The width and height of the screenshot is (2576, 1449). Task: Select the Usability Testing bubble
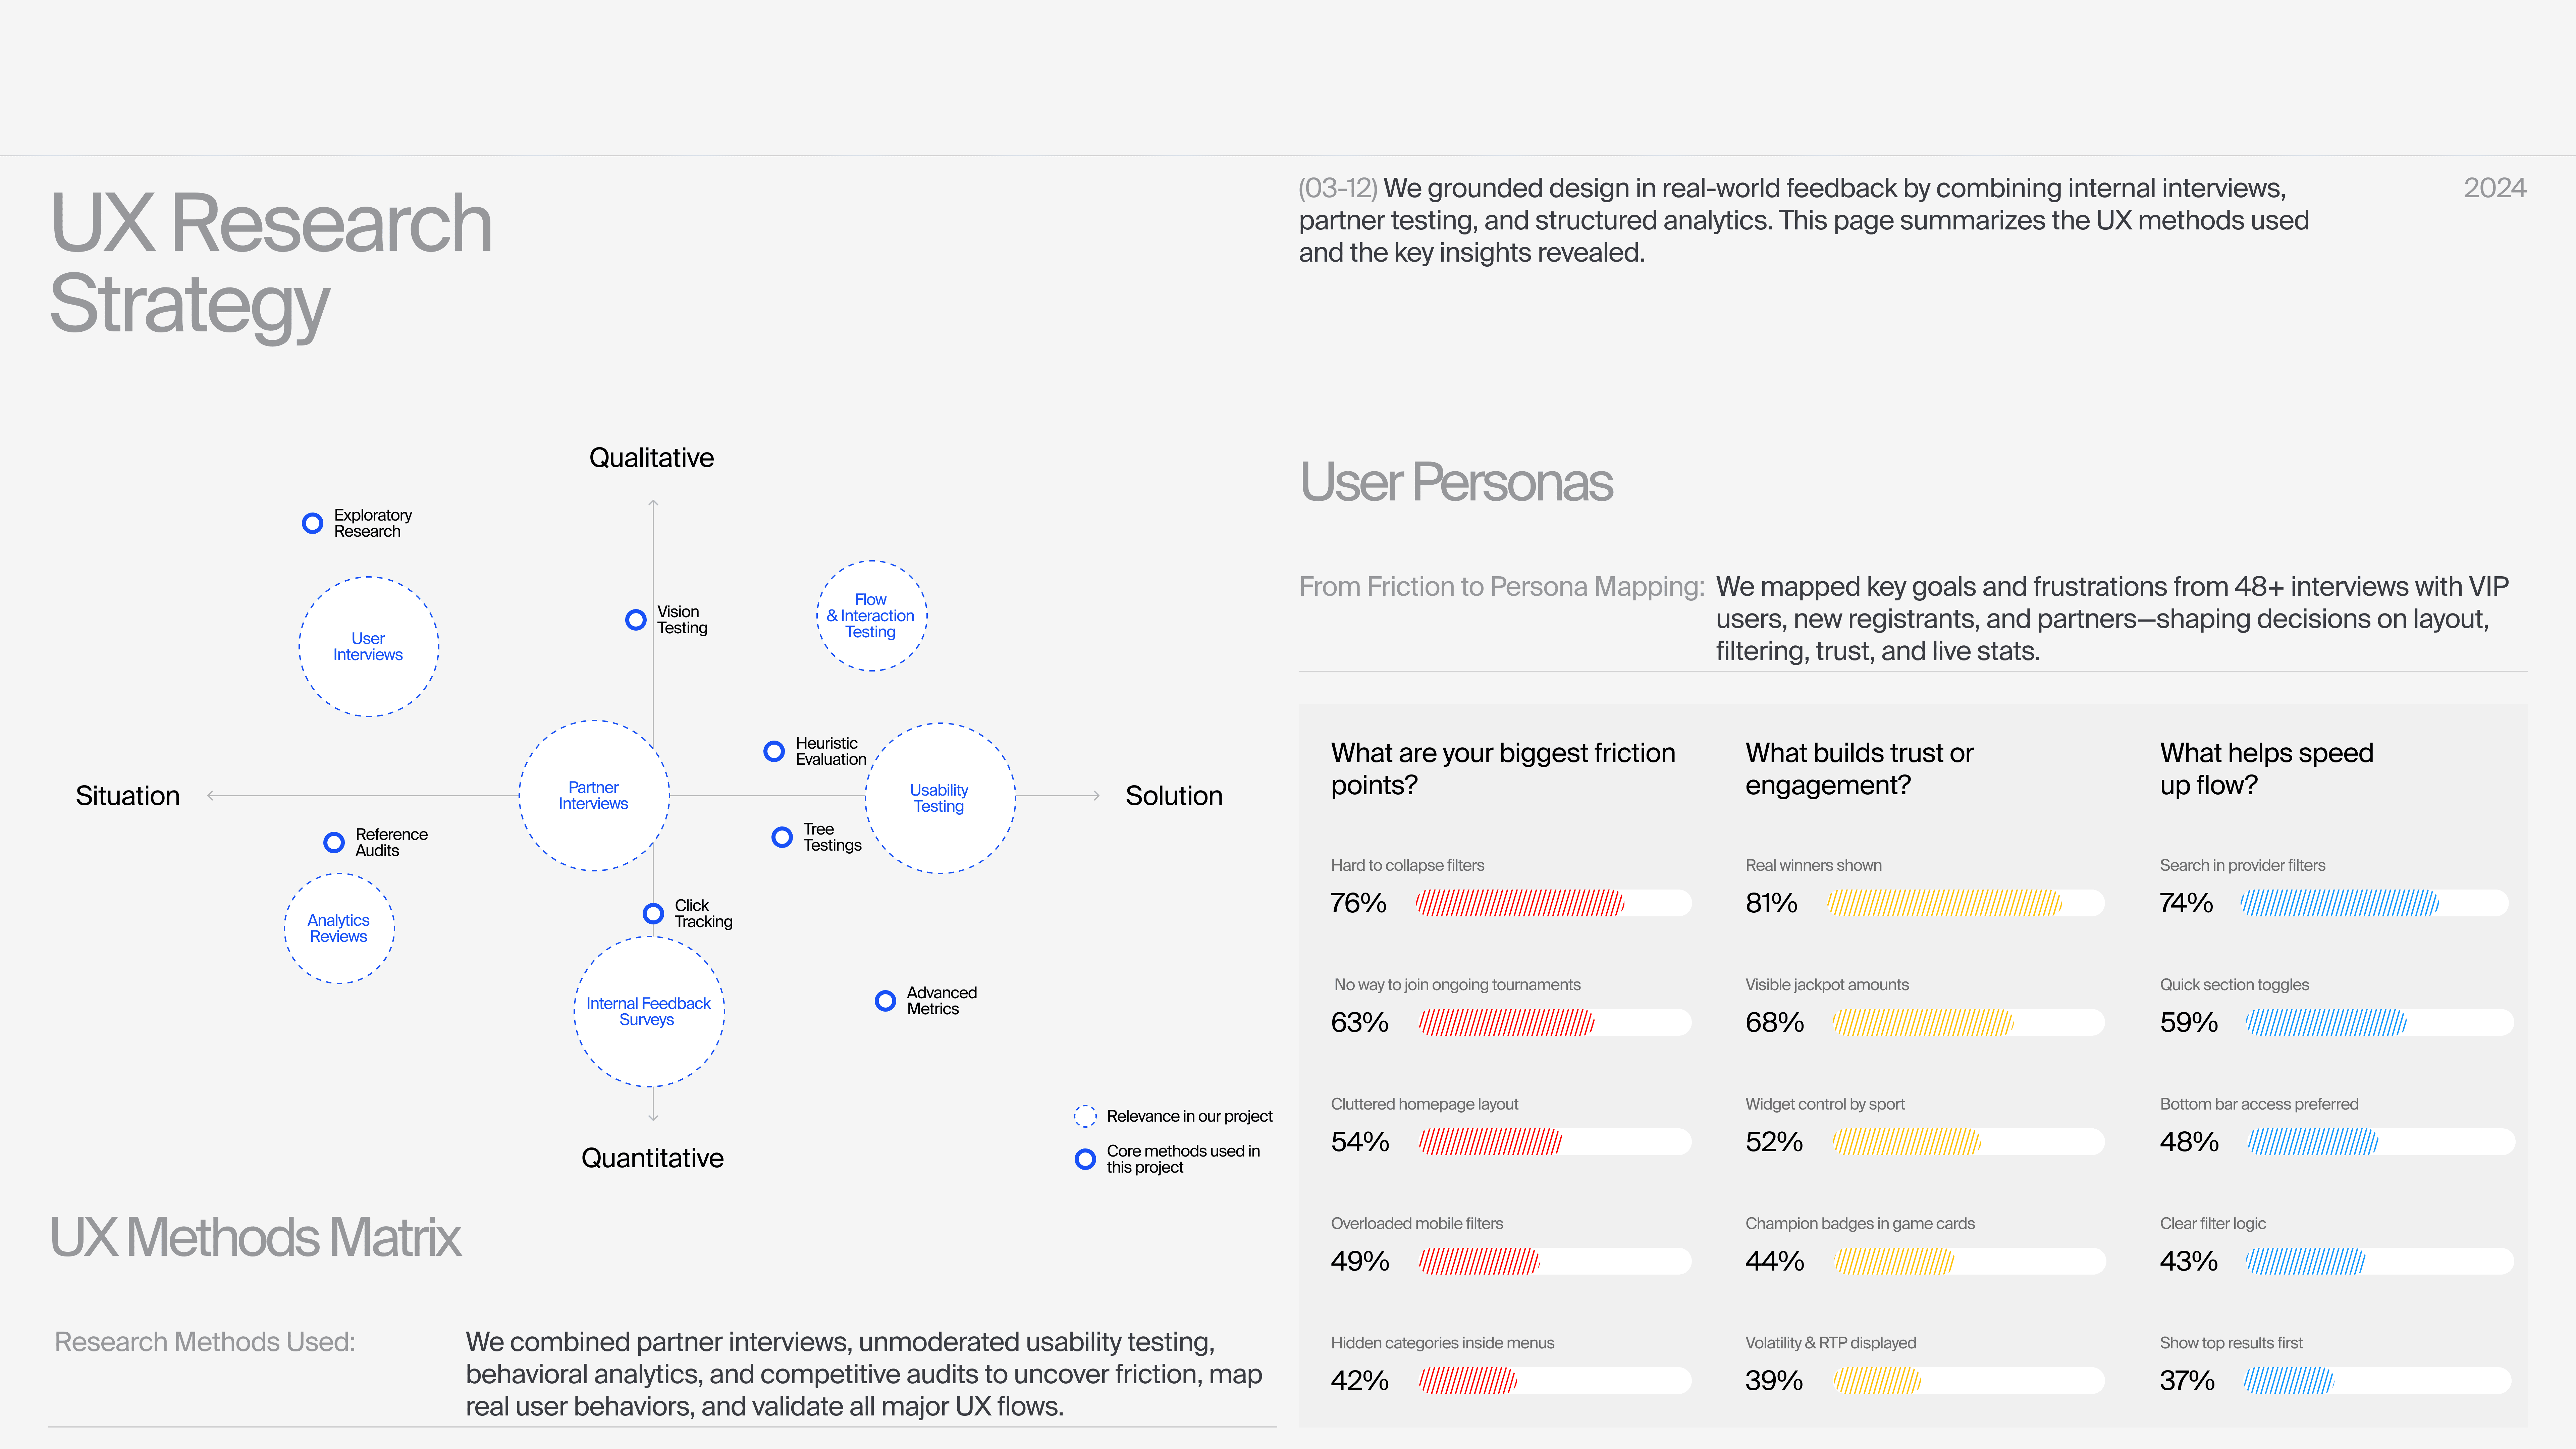pos(940,798)
